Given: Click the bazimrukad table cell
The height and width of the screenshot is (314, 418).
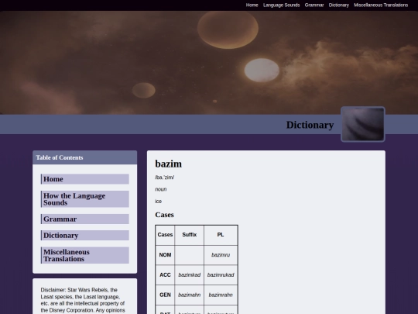Looking at the screenshot, I should point(221,275).
